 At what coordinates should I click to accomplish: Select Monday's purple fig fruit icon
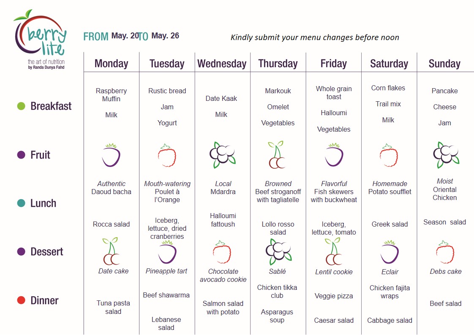(x=111, y=155)
